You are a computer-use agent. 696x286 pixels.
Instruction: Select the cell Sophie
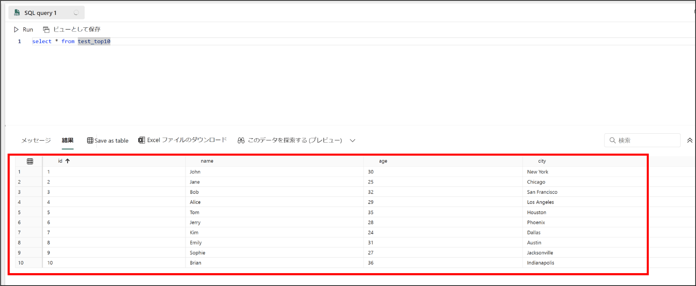point(274,253)
